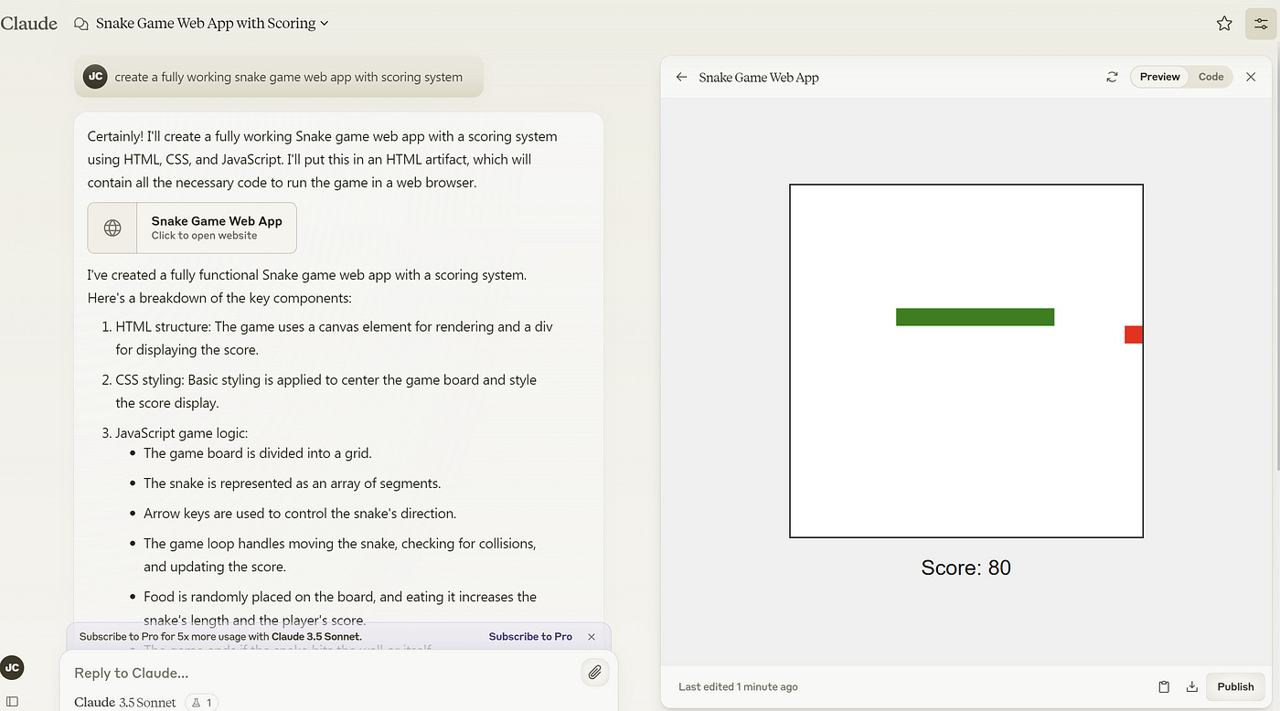Image resolution: width=1280 pixels, height=711 pixels.
Task: Switch artifact view to Code
Action: coord(1211,78)
